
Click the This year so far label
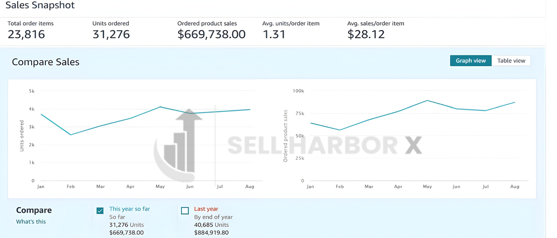(x=130, y=209)
